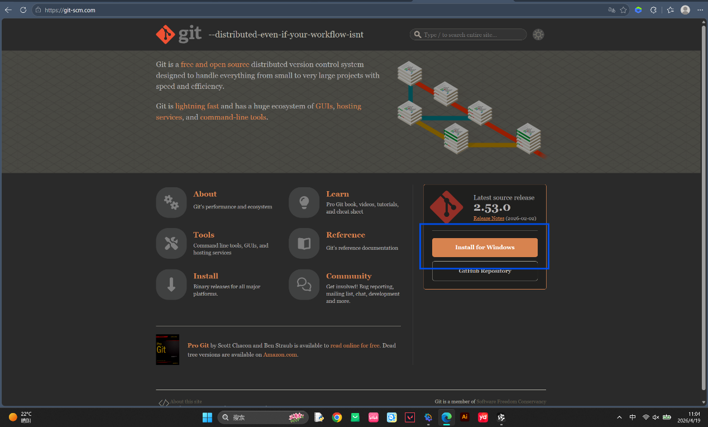Open the 'About this site' footer link
The height and width of the screenshot is (427, 708).
pyautogui.click(x=186, y=401)
